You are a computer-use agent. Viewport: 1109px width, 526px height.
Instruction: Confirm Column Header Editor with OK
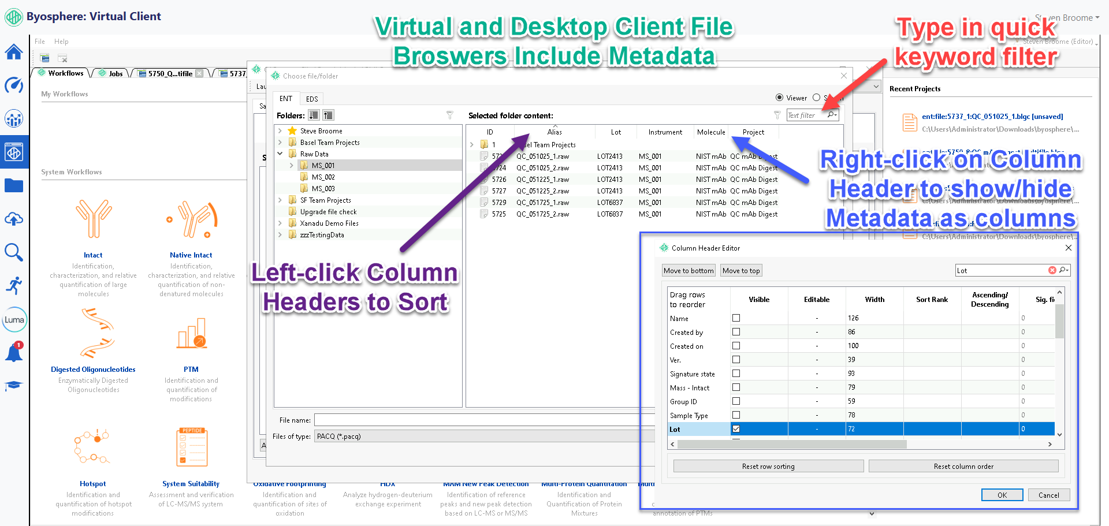1002,495
